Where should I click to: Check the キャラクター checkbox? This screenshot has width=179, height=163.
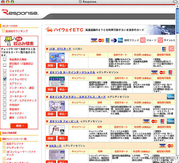point(5,113)
